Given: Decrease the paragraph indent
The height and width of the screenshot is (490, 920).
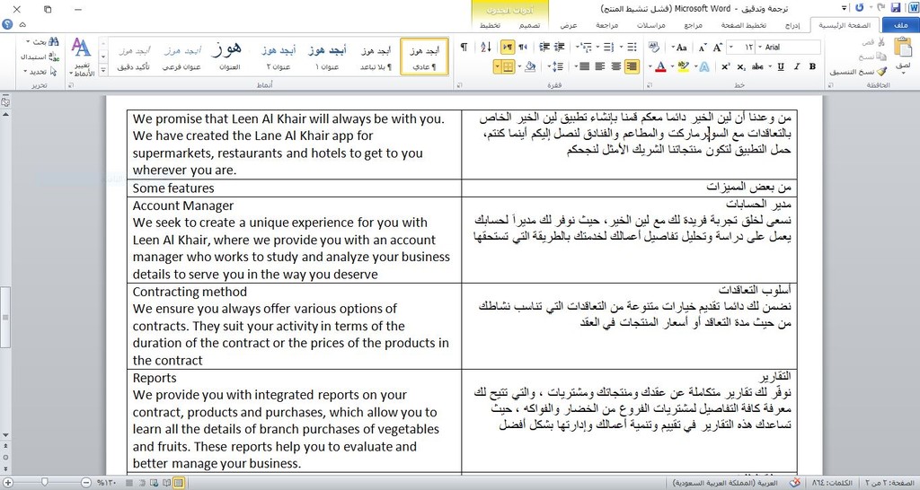Looking at the screenshot, I should [561, 47].
